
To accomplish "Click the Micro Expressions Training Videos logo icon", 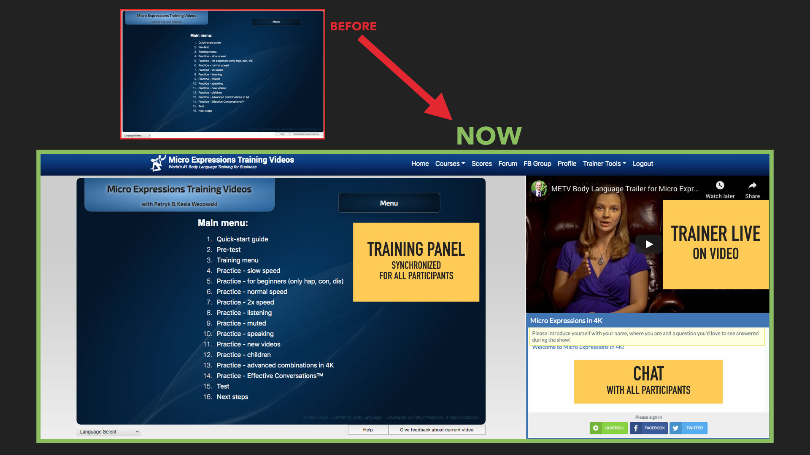I will point(158,163).
